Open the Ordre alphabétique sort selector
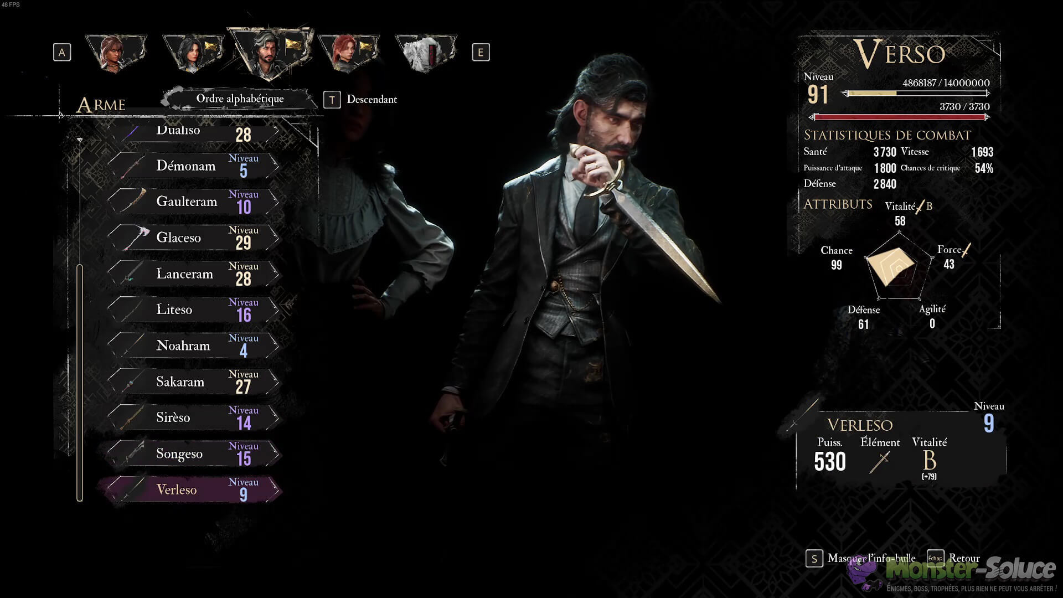The height and width of the screenshot is (598, 1063). [x=240, y=99]
